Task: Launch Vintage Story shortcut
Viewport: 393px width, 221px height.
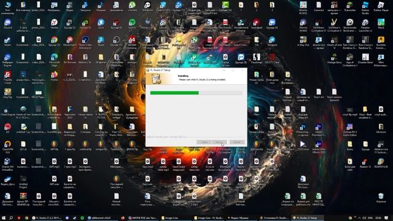Action: click(334, 59)
